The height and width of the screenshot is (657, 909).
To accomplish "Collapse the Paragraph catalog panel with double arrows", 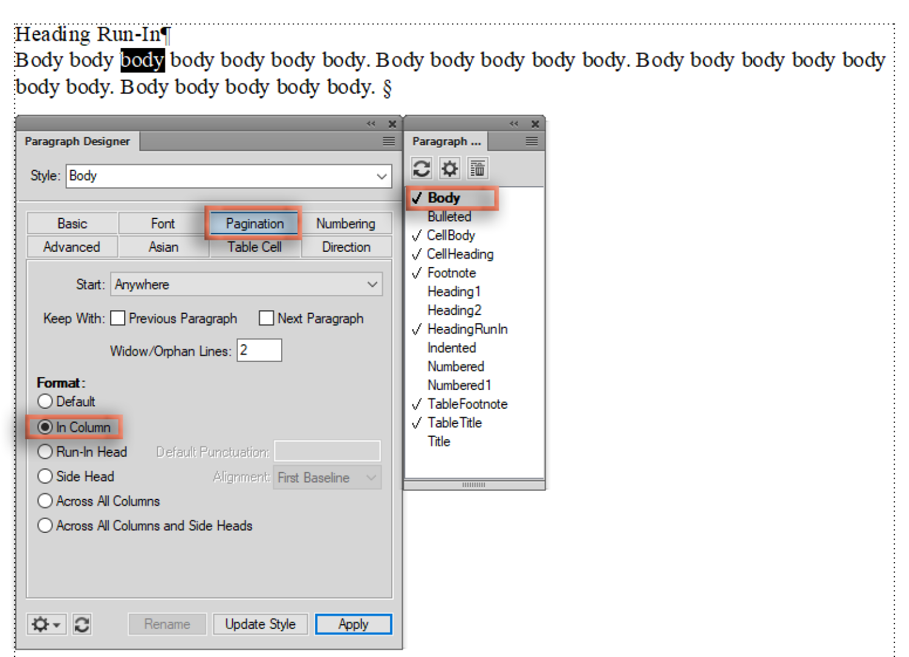I will tap(514, 123).
